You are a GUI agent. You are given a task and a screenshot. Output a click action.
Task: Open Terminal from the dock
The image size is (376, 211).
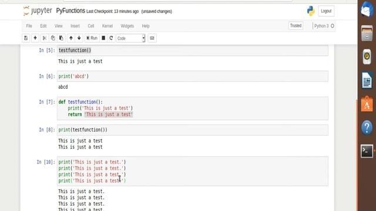tap(367, 151)
